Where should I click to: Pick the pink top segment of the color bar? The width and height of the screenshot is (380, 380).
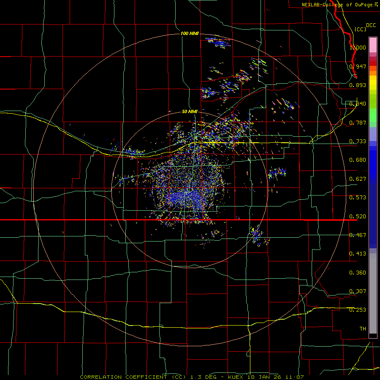(373, 45)
